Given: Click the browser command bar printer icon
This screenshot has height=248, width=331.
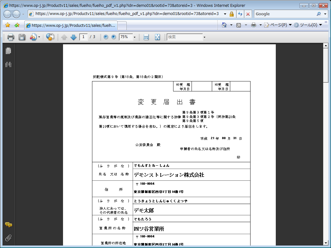Looking at the screenshot, I should [254, 25].
